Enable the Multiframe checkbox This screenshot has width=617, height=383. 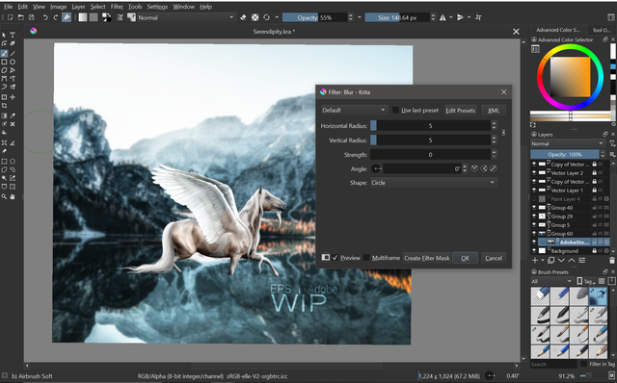pos(366,258)
